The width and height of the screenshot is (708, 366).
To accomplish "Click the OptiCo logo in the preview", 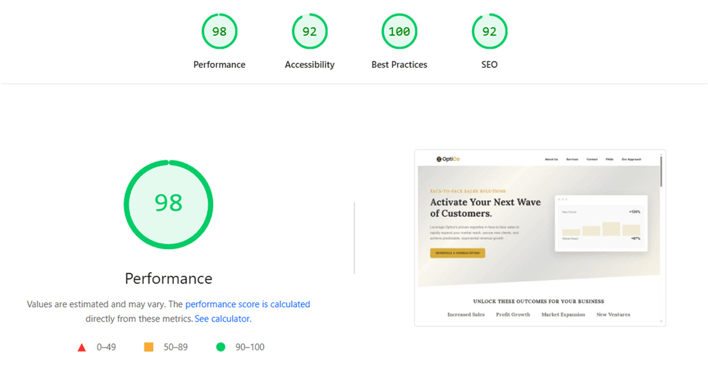I will coord(448,159).
